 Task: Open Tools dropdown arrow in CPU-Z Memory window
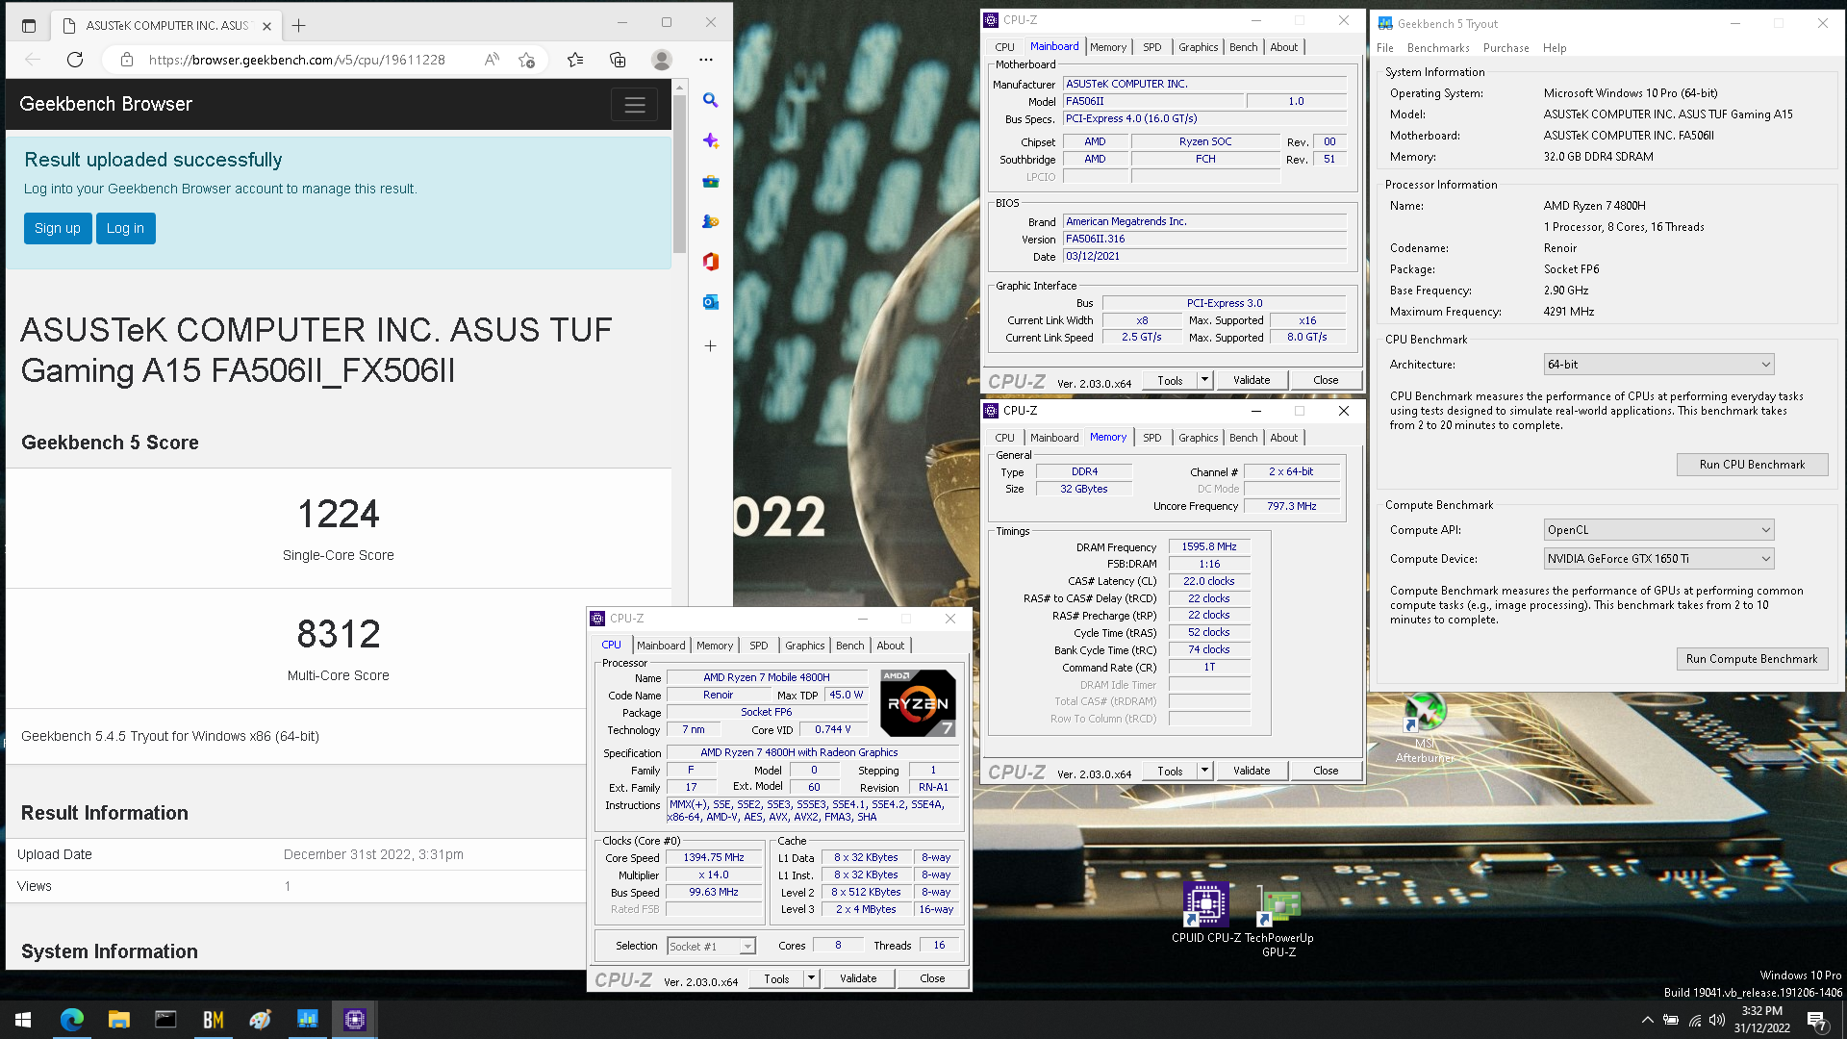(1204, 771)
